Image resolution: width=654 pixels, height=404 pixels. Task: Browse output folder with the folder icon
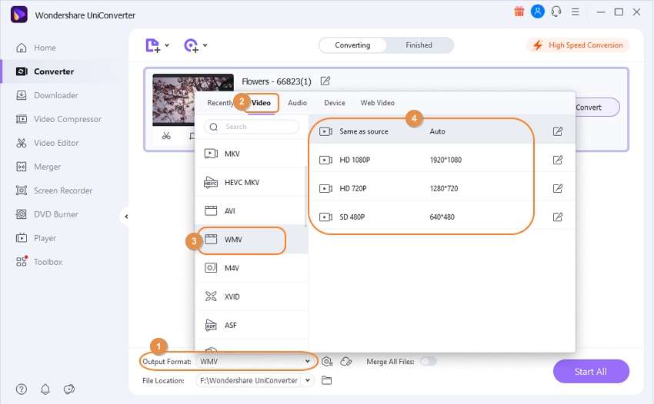[326, 380]
